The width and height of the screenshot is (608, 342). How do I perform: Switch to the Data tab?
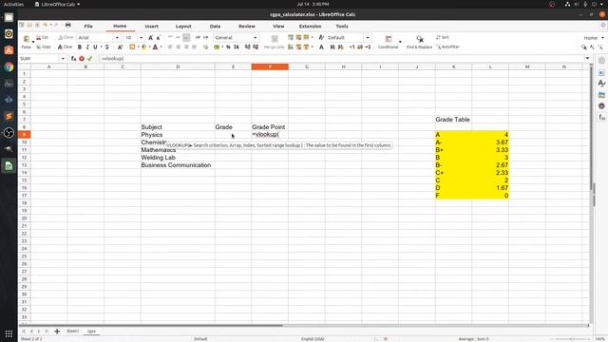pyautogui.click(x=216, y=26)
